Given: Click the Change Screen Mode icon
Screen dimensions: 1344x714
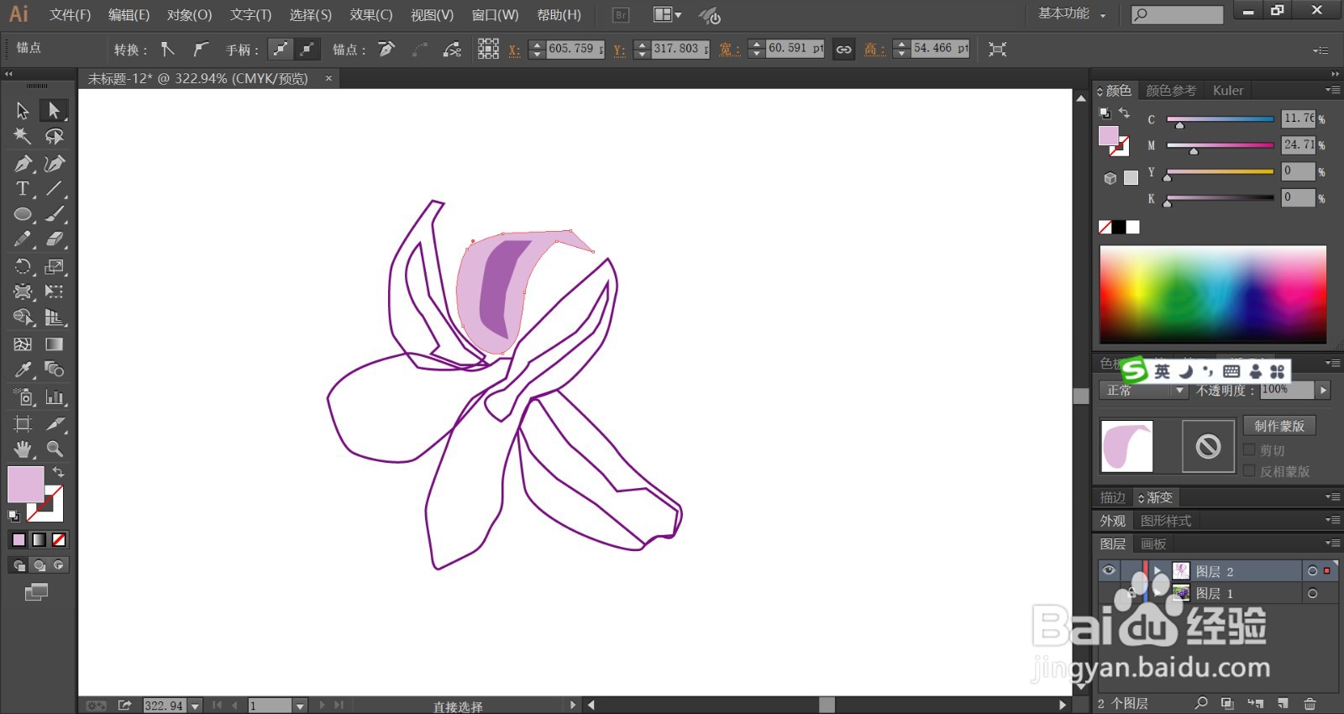Looking at the screenshot, I should [36, 592].
